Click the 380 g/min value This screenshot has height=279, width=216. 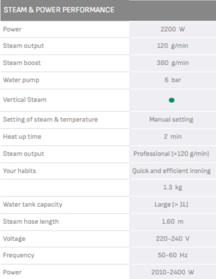(x=173, y=63)
